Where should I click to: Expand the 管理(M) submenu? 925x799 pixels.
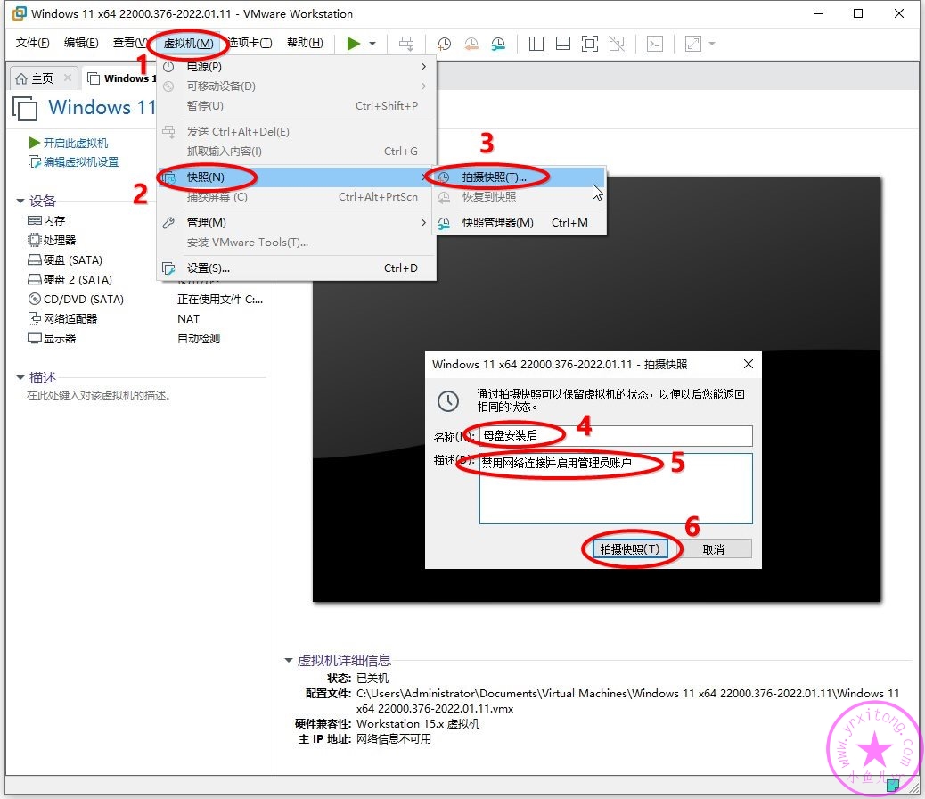click(296, 223)
